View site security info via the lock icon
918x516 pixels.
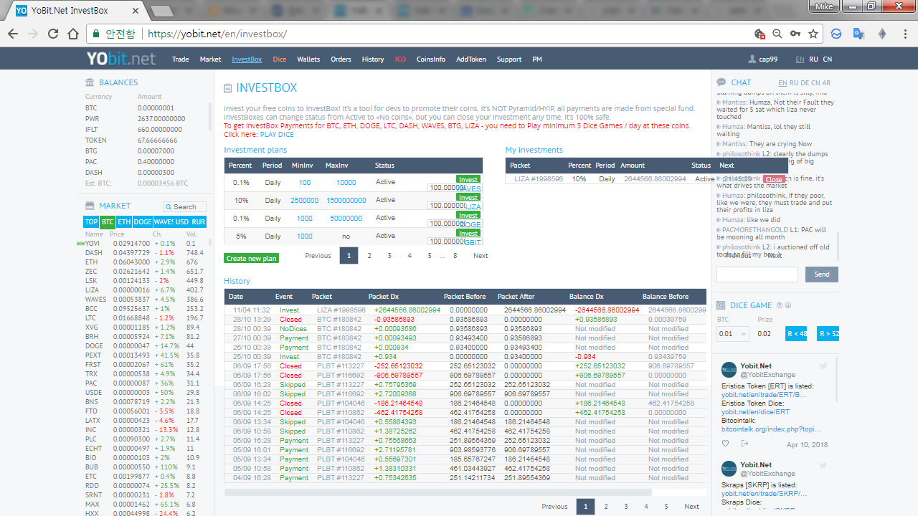pyautogui.click(x=96, y=34)
